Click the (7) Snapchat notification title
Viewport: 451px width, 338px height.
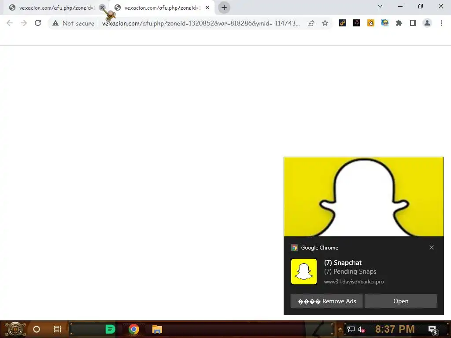click(x=343, y=263)
